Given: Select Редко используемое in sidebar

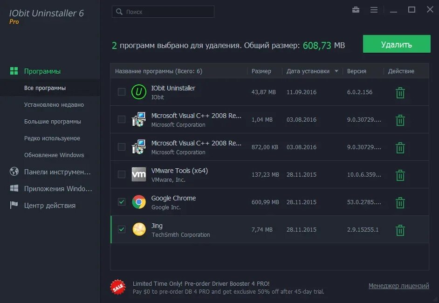Looking at the screenshot, I should [52, 138].
